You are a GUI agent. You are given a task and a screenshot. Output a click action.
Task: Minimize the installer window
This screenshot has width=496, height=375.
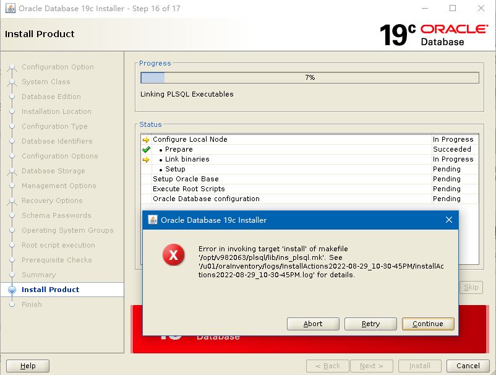pyautogui.click(x=424, y=8)
